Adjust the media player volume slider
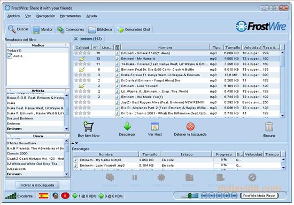294x205 pixels. tap(190, 195)
